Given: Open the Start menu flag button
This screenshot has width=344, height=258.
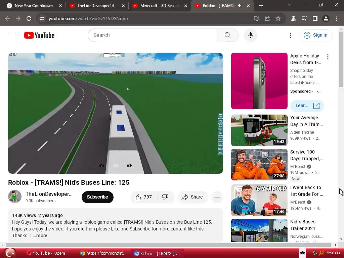Looking at the screenshot, I should (x=10, y=253).
